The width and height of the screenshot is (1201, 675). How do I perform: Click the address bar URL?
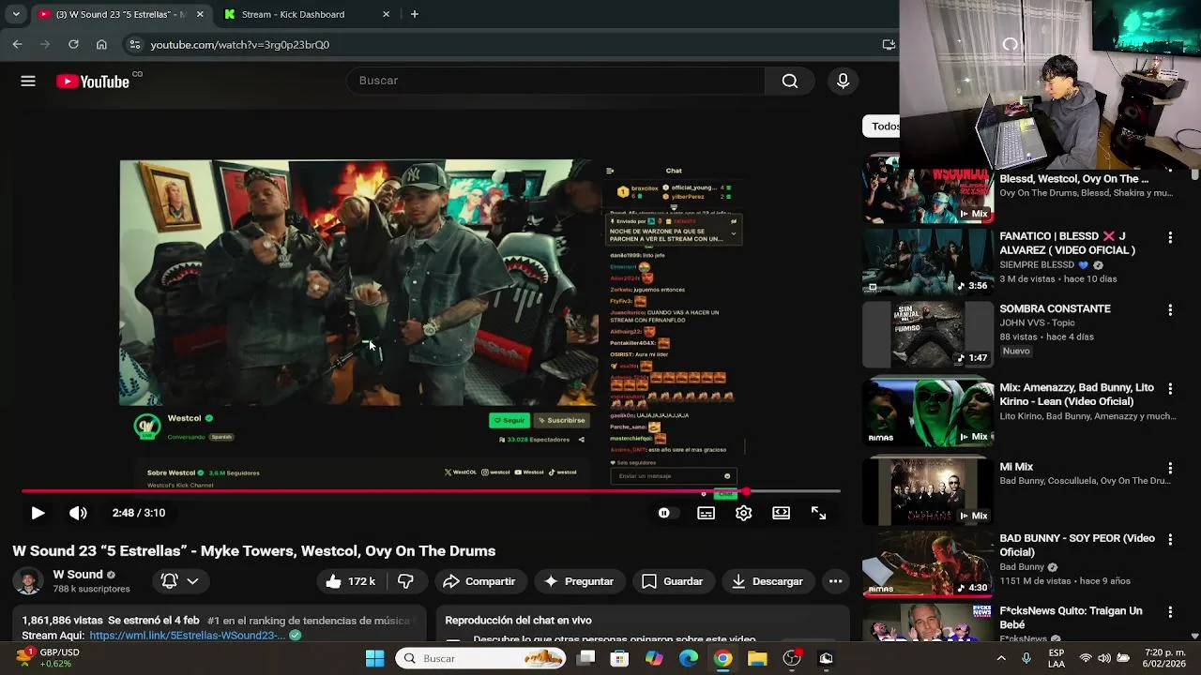pyautogui.click(x=239, y=44)
